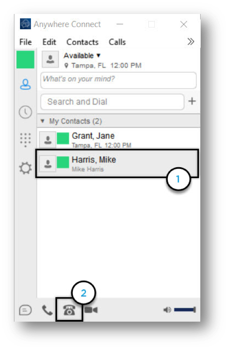Start a chat with speech bubble icon

click(x=25, y=310)
